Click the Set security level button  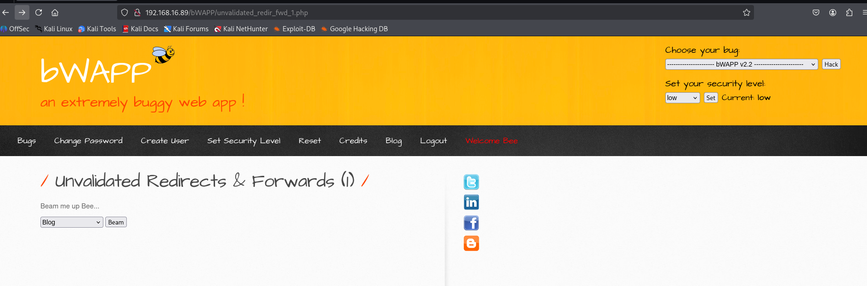[711, 98]
